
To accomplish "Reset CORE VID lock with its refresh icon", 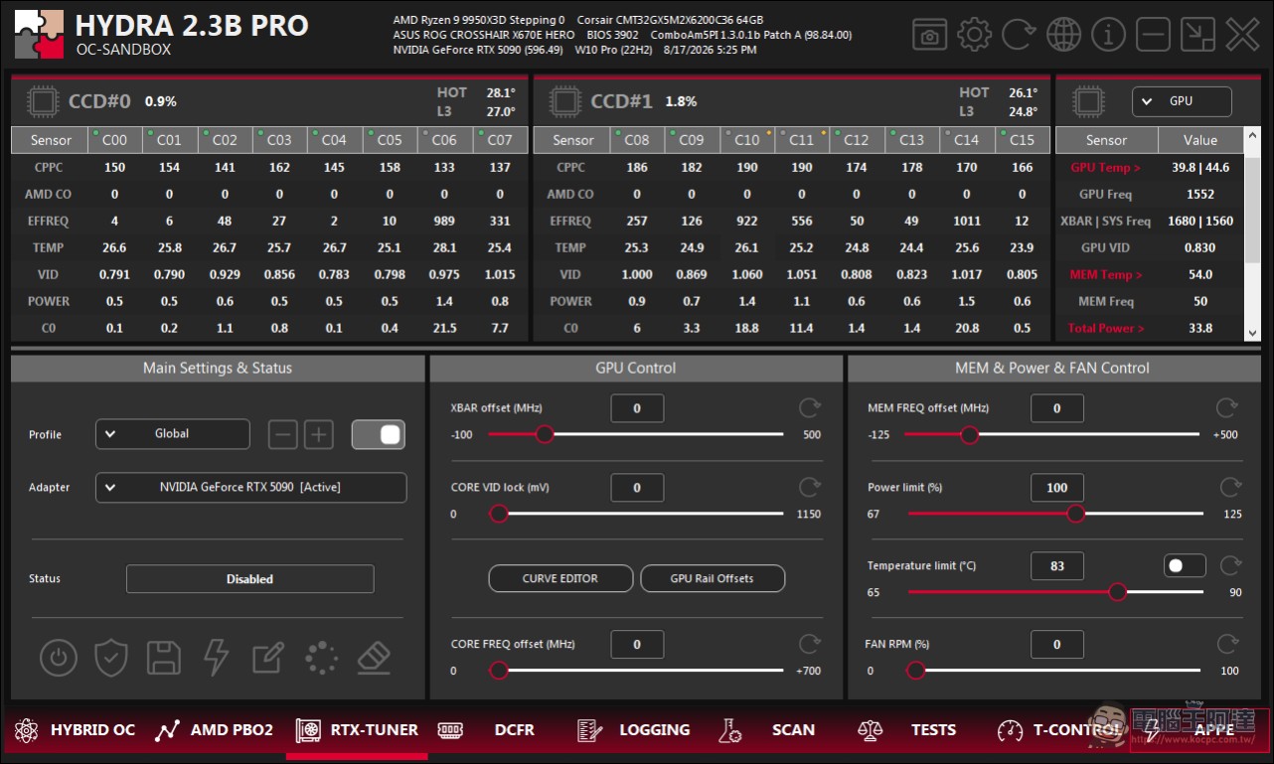I will [810, 487].
